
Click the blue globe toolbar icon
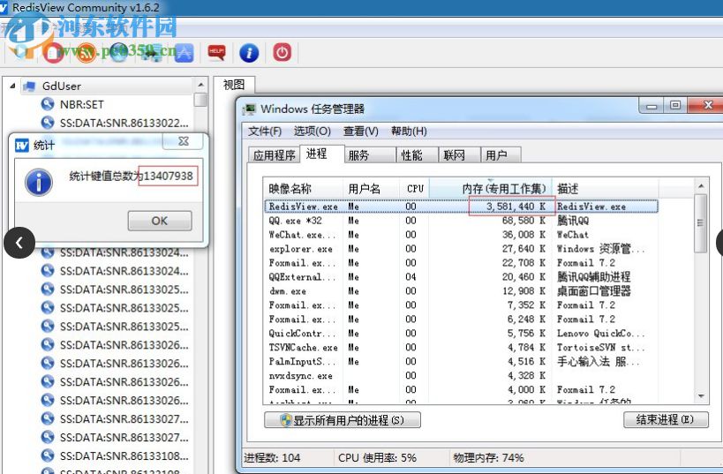pos(119,53)
